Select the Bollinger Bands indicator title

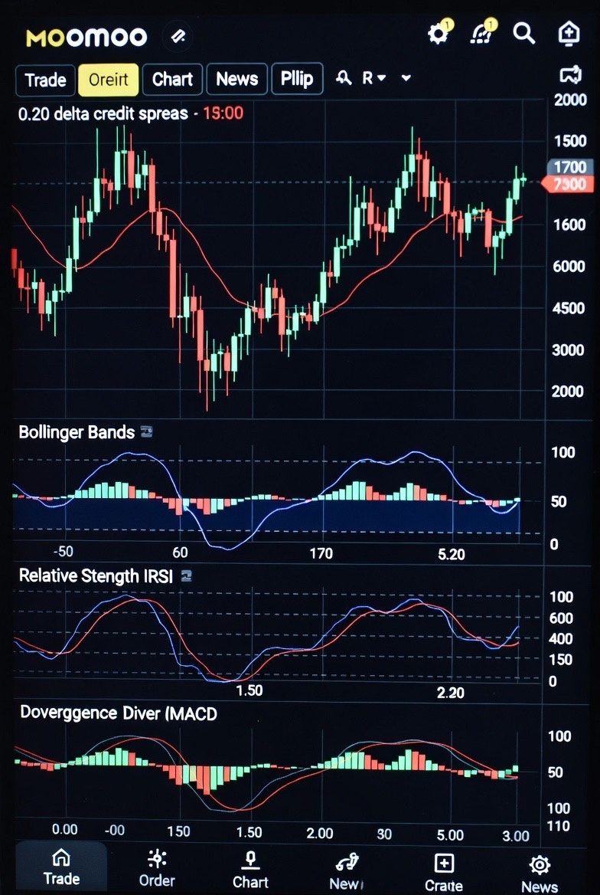[77, 432]
